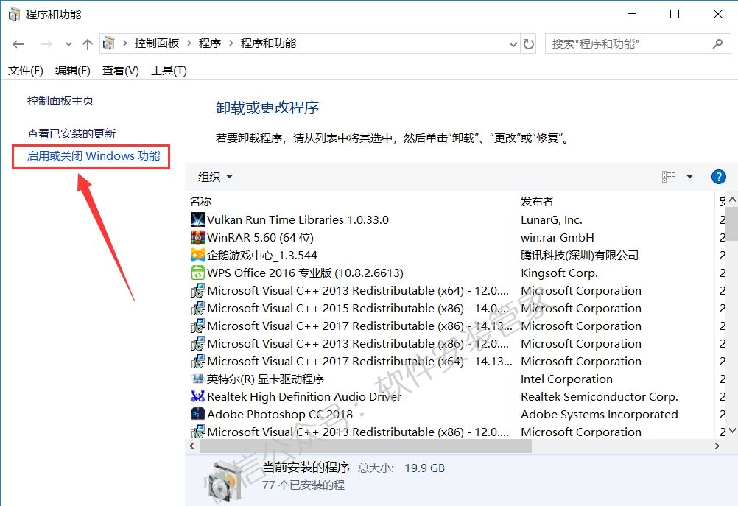Click horizontal scrollbar right arrow

pos(717,446)
